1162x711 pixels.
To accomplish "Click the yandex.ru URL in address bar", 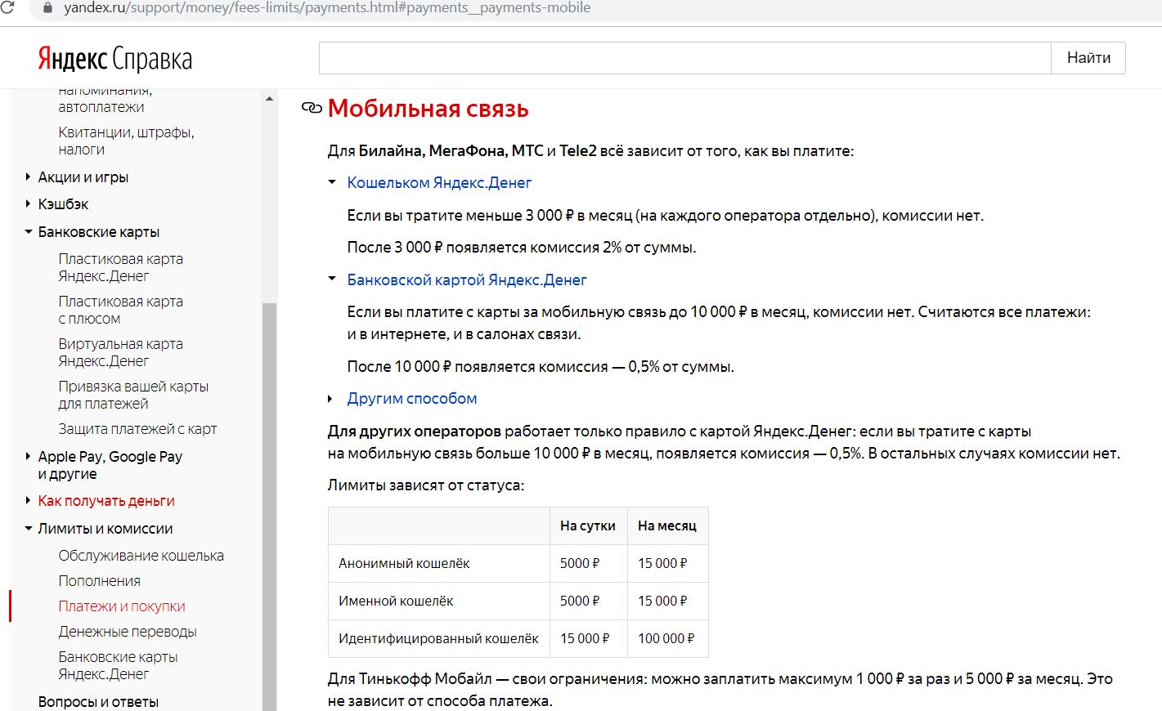I will click(x=327, y=8).
